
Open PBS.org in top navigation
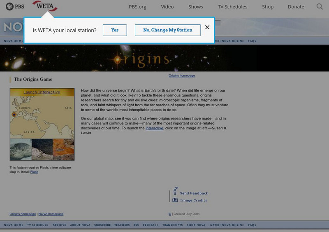coord(137,7)
